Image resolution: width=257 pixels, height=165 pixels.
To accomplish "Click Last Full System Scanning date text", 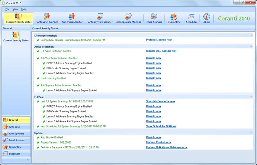I will tap(66, 101).
